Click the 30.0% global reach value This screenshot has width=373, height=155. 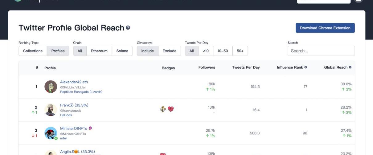pos(346,84)
